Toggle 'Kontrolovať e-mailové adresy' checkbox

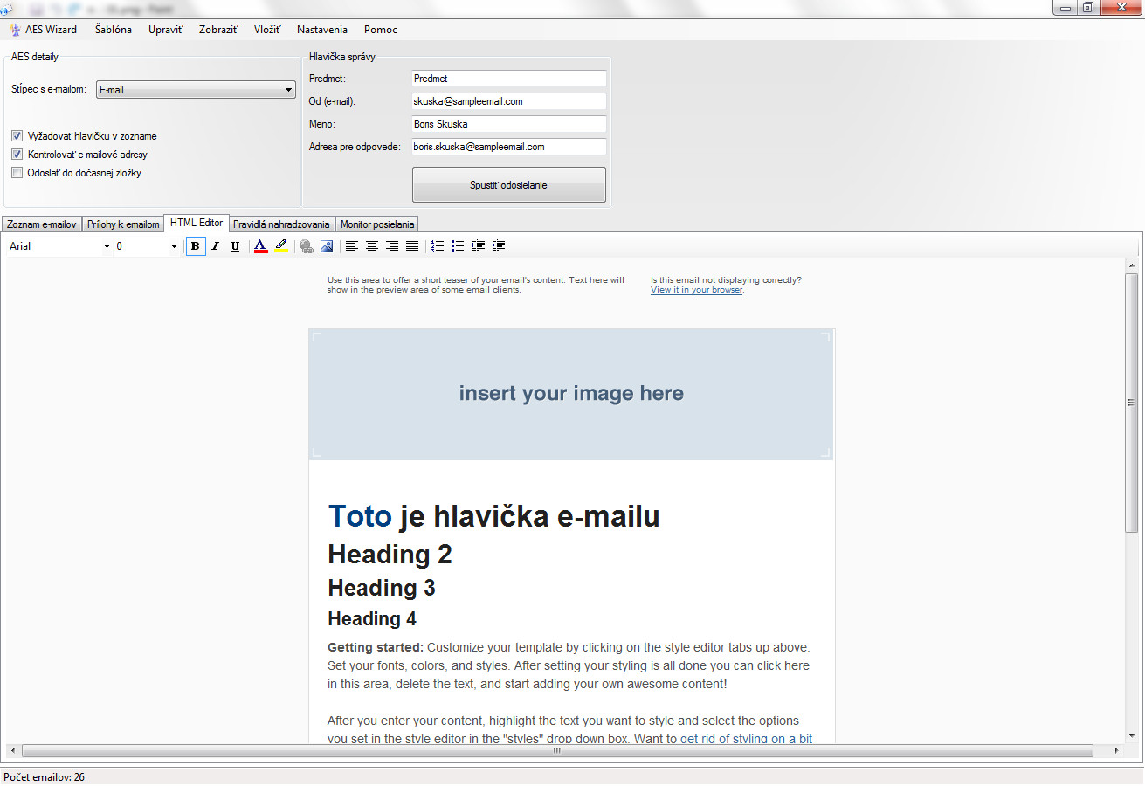pyautogui.click(x=17, y=155)
